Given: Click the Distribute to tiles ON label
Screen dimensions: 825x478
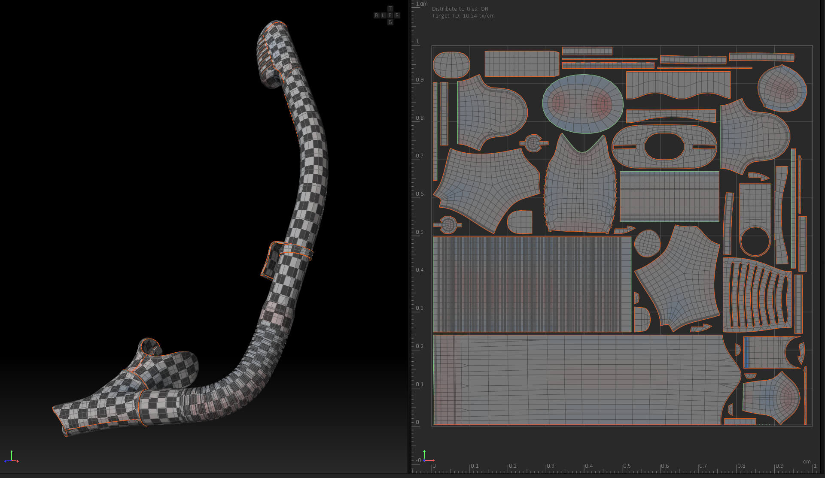Looking at the screenshot, I should 460,9.
